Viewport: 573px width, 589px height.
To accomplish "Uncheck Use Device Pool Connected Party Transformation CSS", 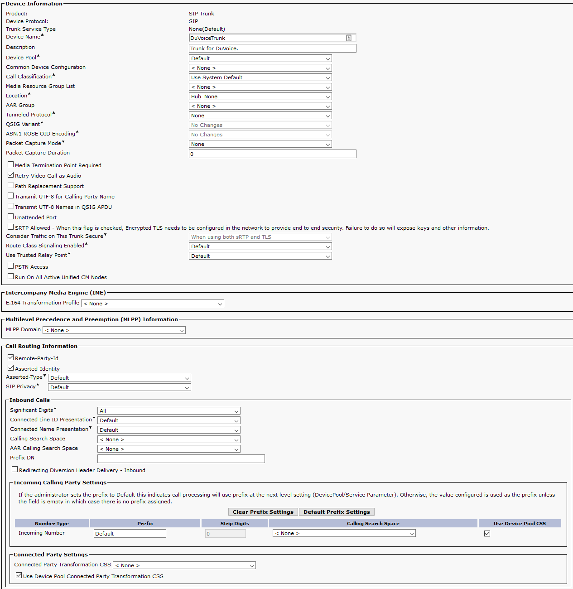I will coord(19,575).
